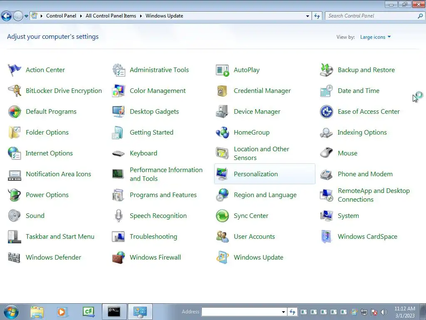The image size is (426, 320).
Task: Open Performance Information and Tools
Action: click(166, 174)
